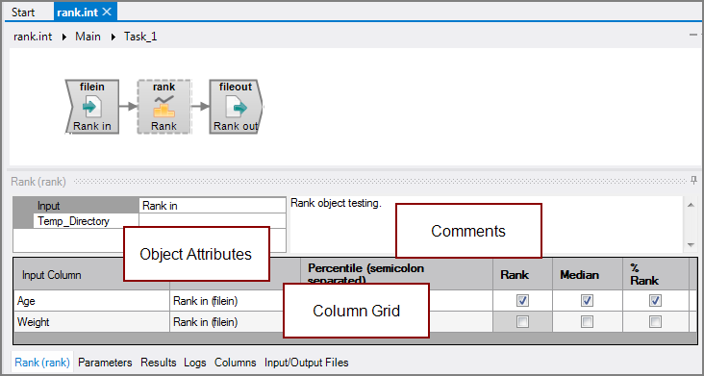Close the rank.int tab
The width and height of the screenshot is (704, 376).
click(x=107, y=13)
